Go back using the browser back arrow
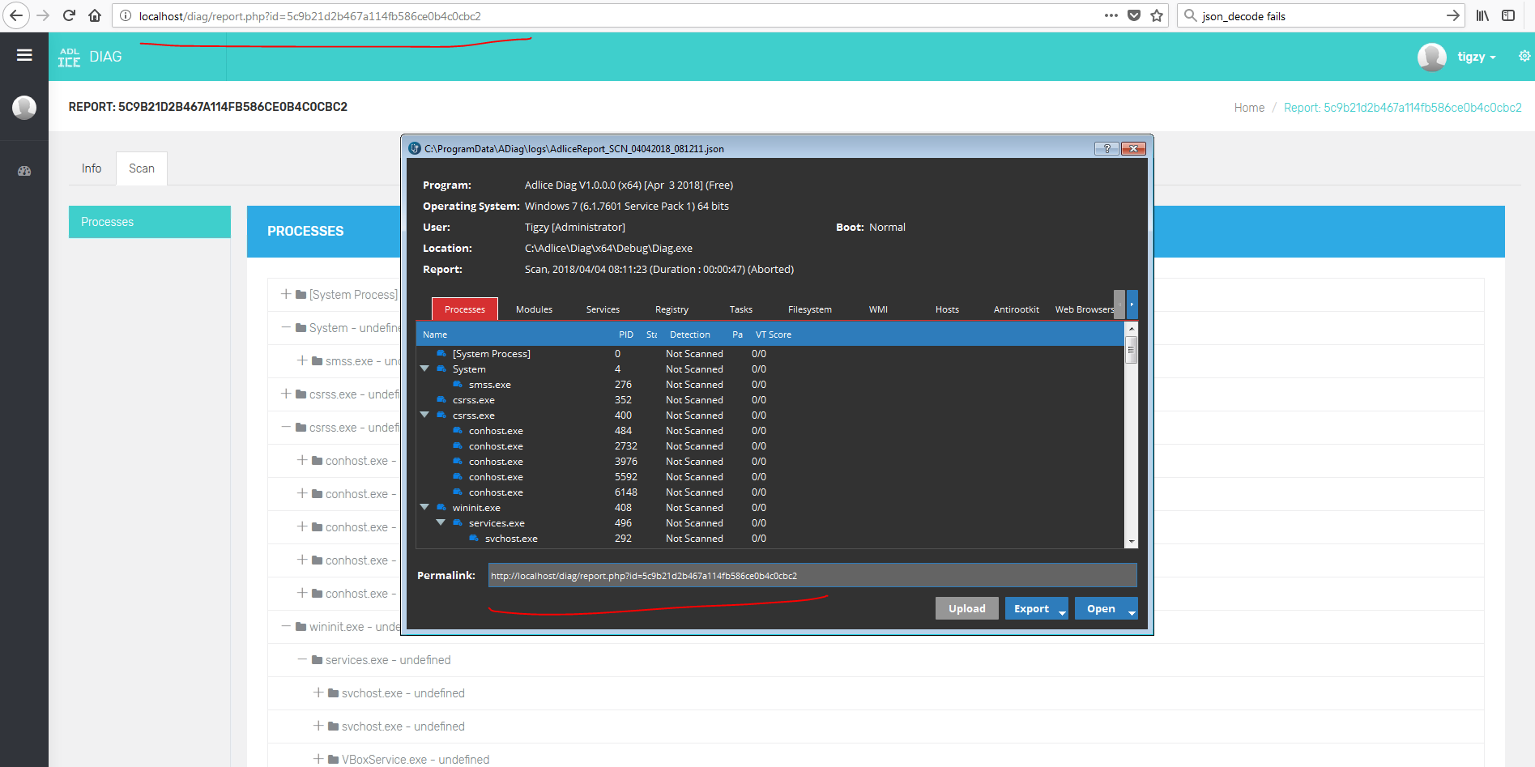This screenshot has height=767, width=1535. pos(16,15)
